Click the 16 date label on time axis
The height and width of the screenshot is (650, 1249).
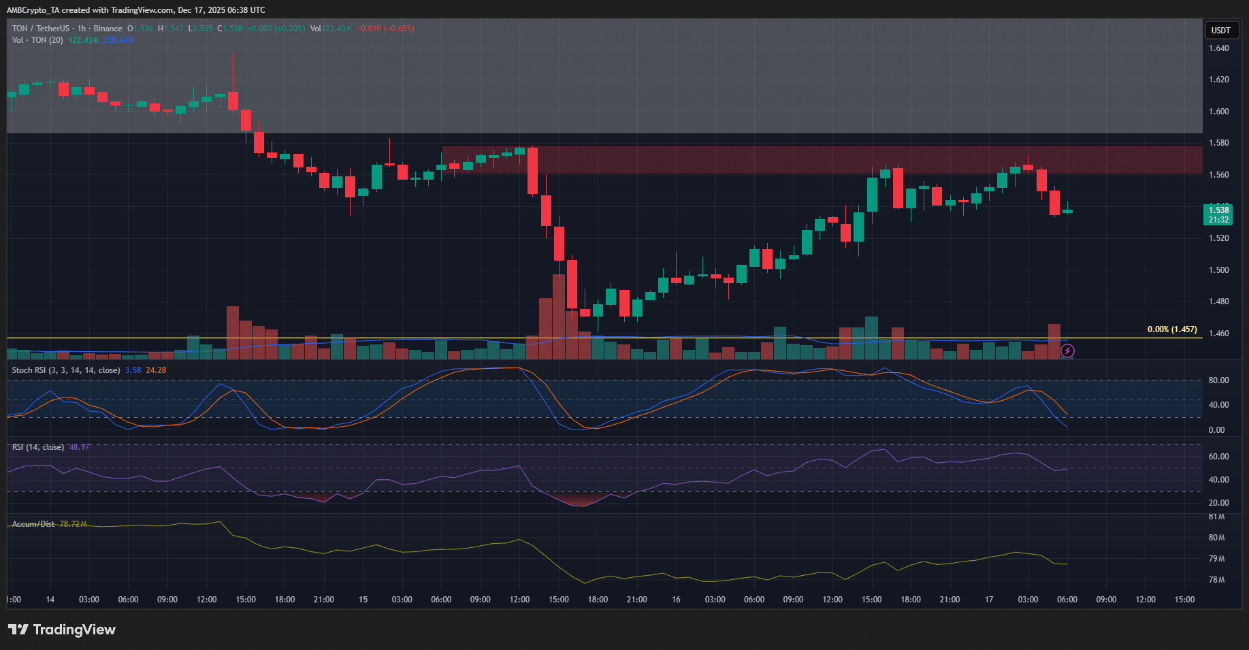(676, 600)
